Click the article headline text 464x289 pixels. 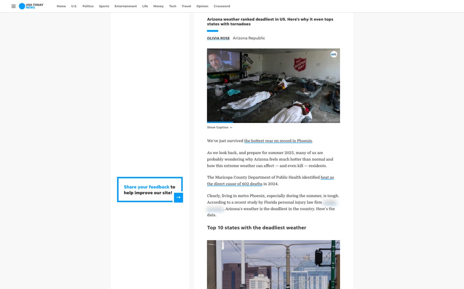coord(270,21)
